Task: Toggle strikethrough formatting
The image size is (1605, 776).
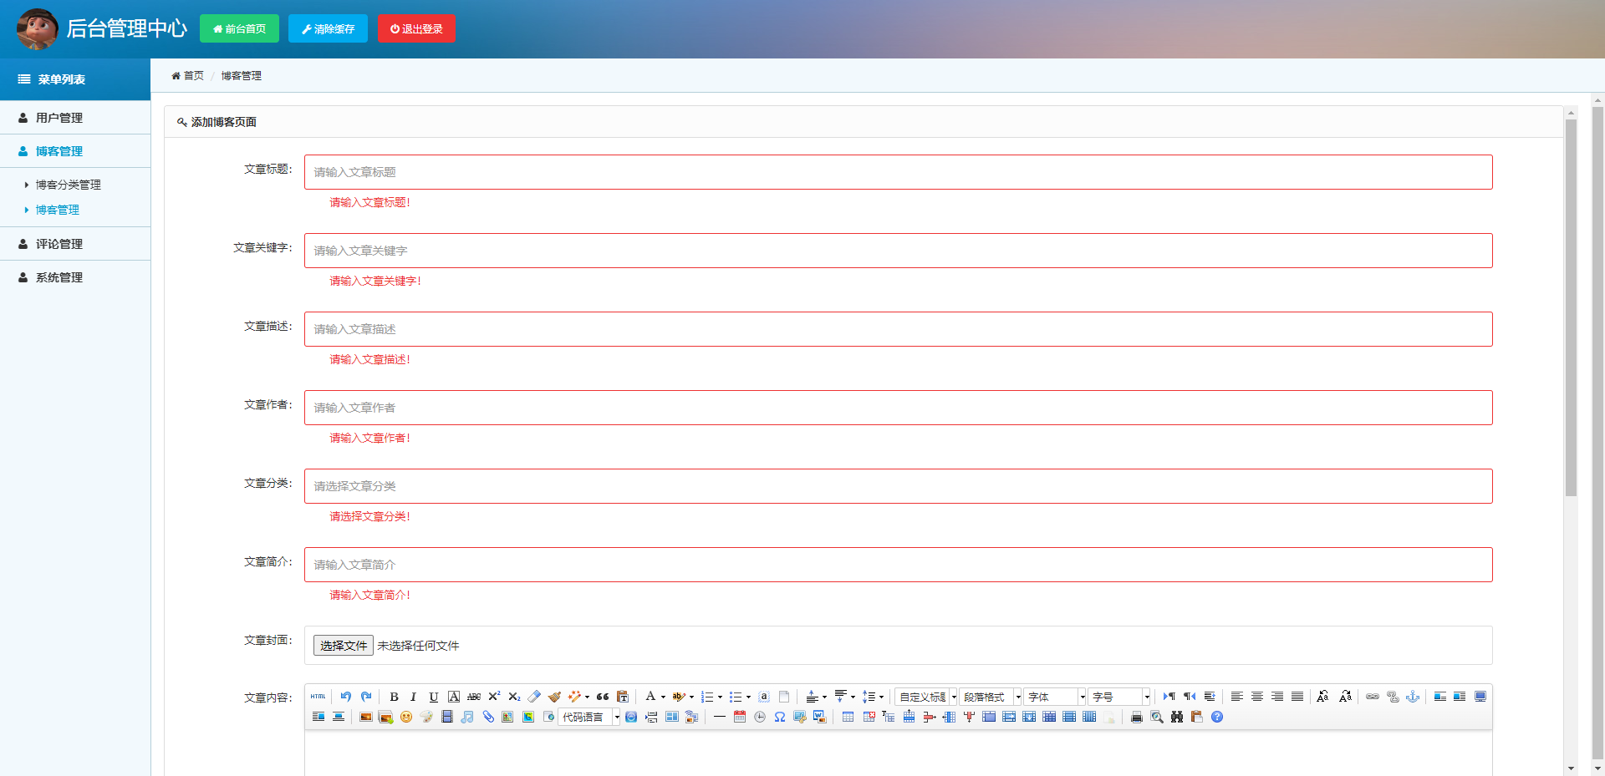Action: tap(474, 697)
